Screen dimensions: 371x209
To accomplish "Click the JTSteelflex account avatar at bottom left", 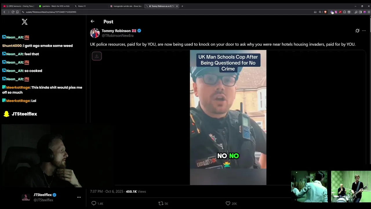I will (x=26, y=197).
